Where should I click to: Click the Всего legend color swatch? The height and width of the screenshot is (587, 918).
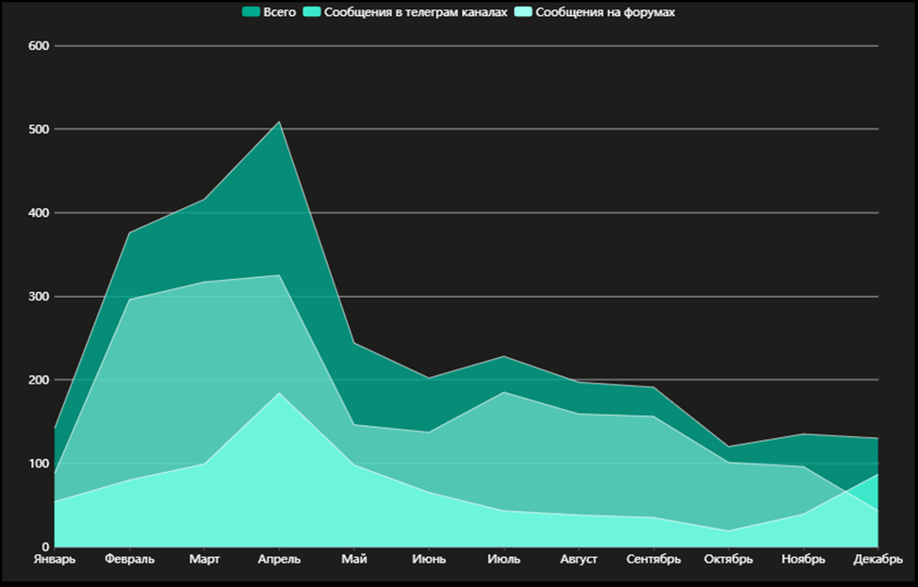click(251, 11)
